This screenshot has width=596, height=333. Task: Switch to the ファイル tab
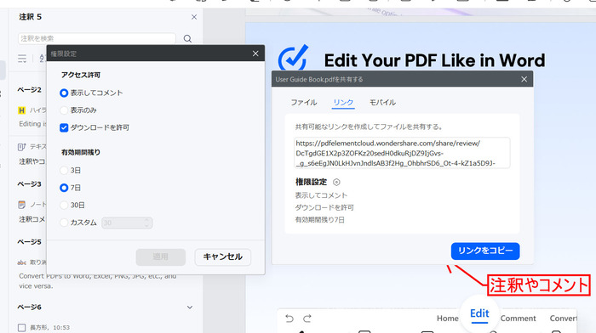(x=304, y=103)
